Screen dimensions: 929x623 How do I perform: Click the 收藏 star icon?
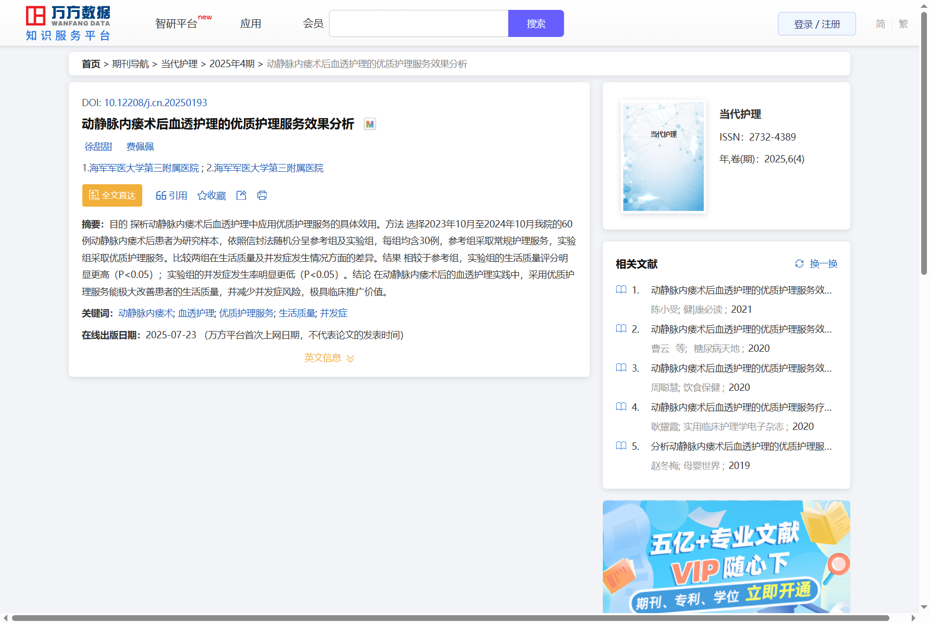tap(202, 196)
